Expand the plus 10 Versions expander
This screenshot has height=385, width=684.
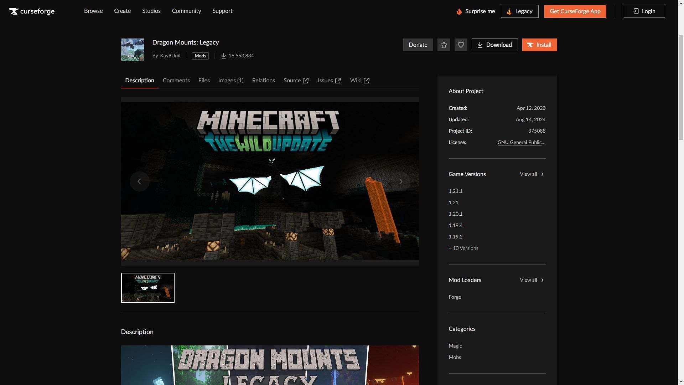point(463,248)
